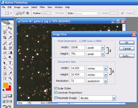Open the Window menu

point(59,7)
